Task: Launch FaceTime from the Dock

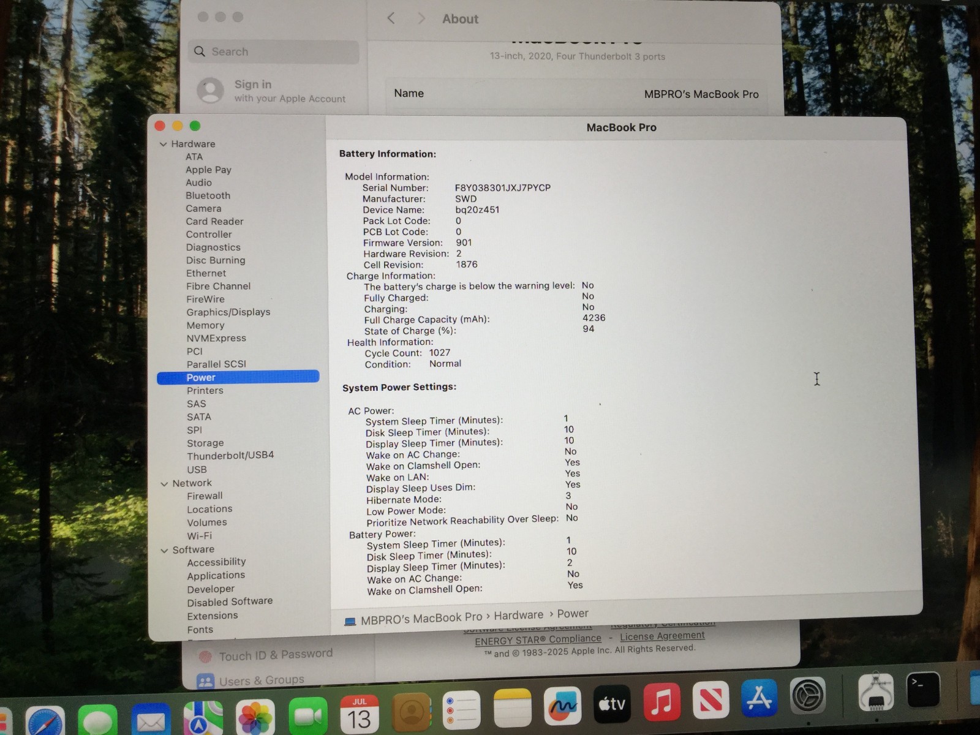Action: coord(308,717)
